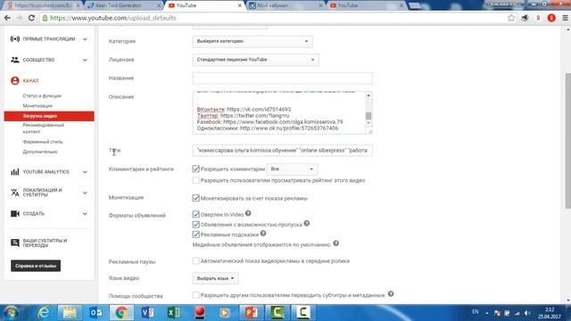The image size is (571, 321).
Task: Toggle allow comments checkbox
Action: pyautogui.click(x=196, y=169)
